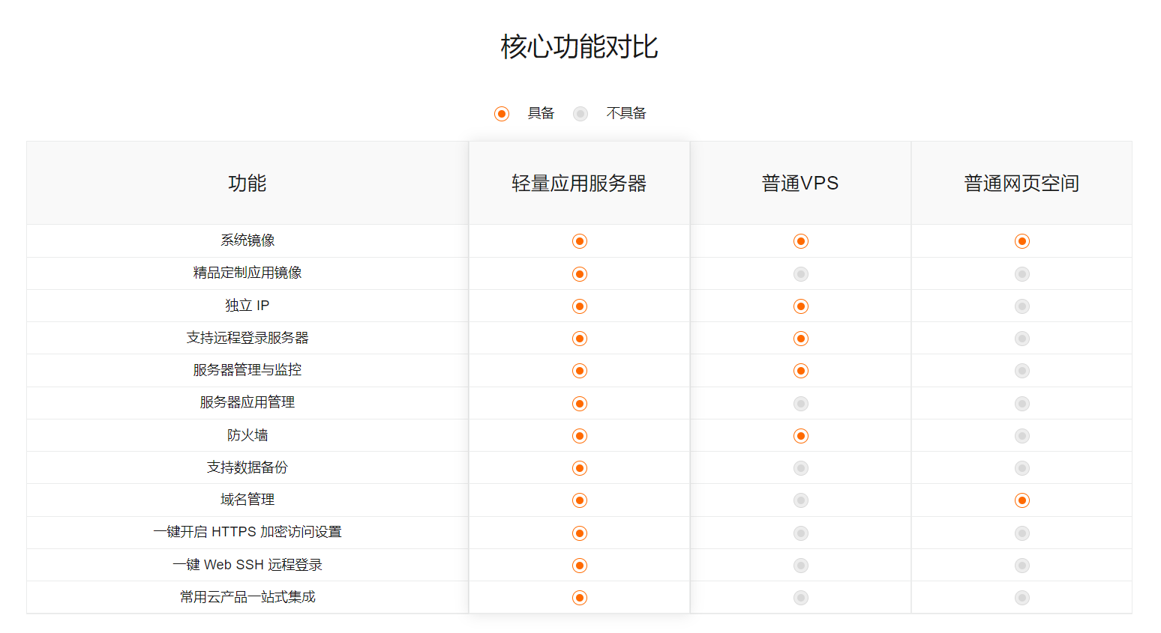Click 精品定制应用镜像 gray indicator under 普通网页空间
This screenshot has height=633, width=1161.
point(1022,274)
